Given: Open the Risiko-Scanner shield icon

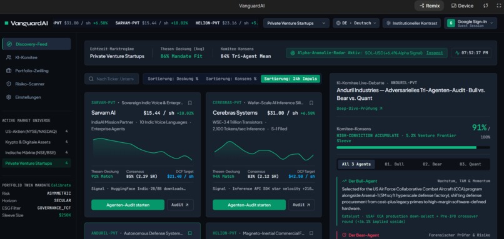Looking at the screenshot, I should click(9, 84).
